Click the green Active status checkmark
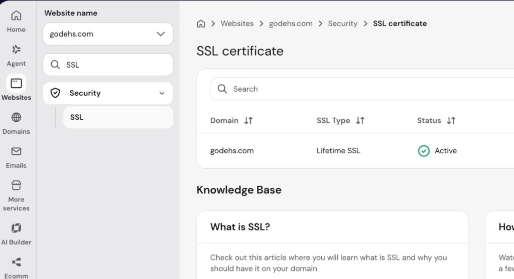 click(x=424, y=151)
